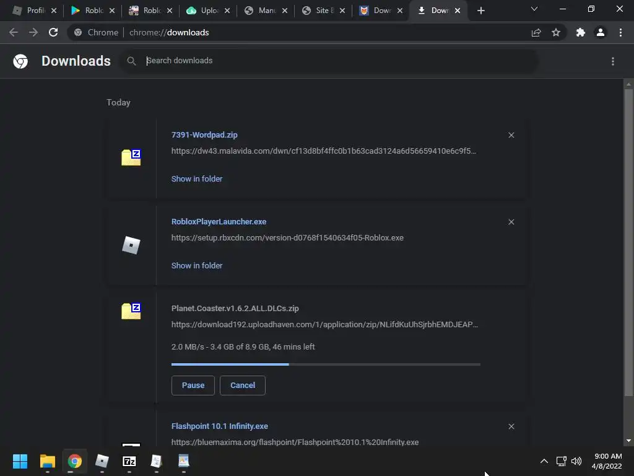Open File Explorer from the taskbar
Screen dimensions: 634x476
47,461
